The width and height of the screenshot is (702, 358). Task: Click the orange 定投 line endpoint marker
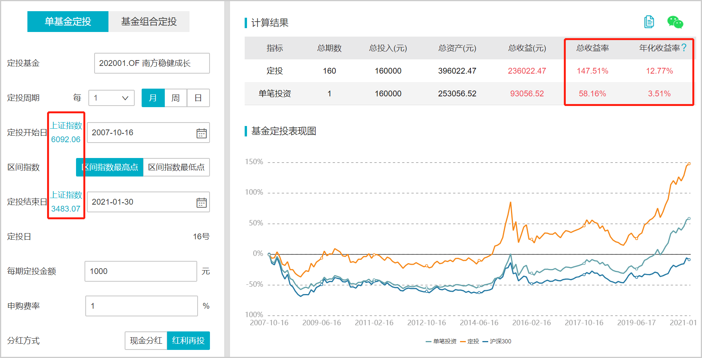click(x=689, y=164)
